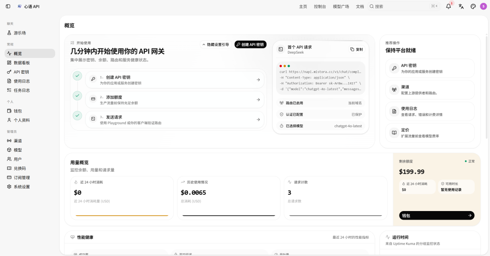Open step 2 添加额度 arrow
Screen dimensions: 490x256
[258, 100]
